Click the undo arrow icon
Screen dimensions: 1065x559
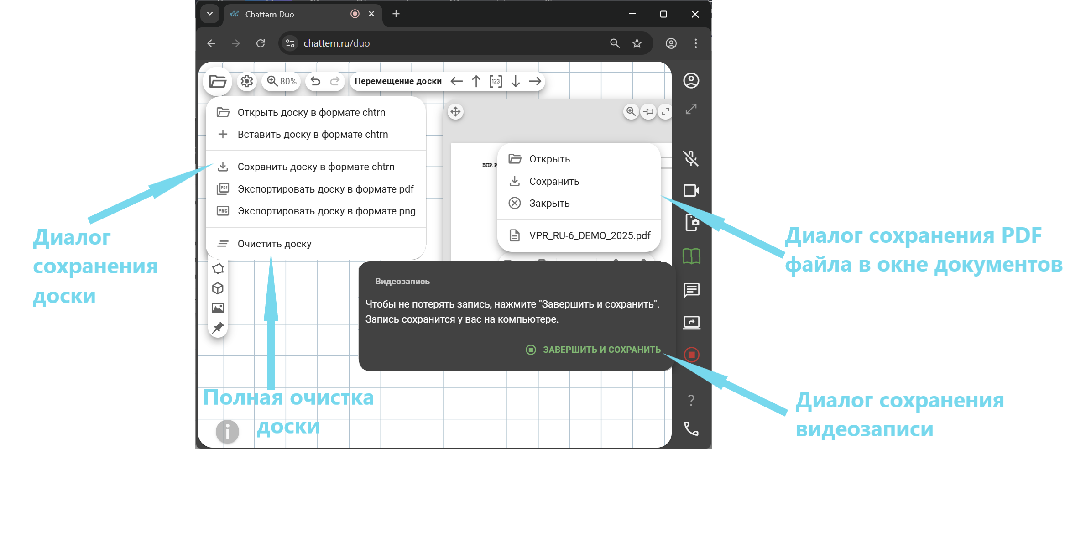pyautogui.click(x=315, y=81)
